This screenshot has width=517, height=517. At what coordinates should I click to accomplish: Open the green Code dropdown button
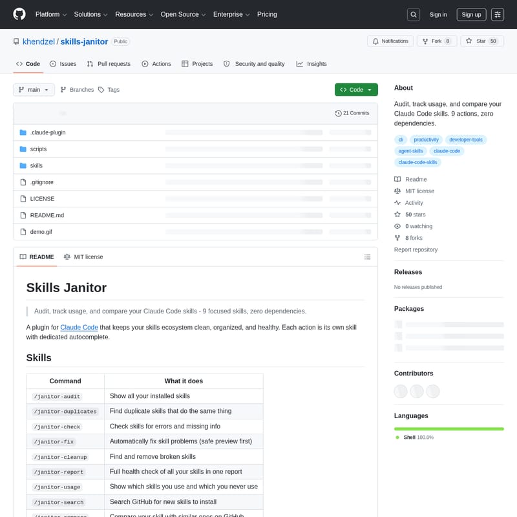[x=356, y=90]
